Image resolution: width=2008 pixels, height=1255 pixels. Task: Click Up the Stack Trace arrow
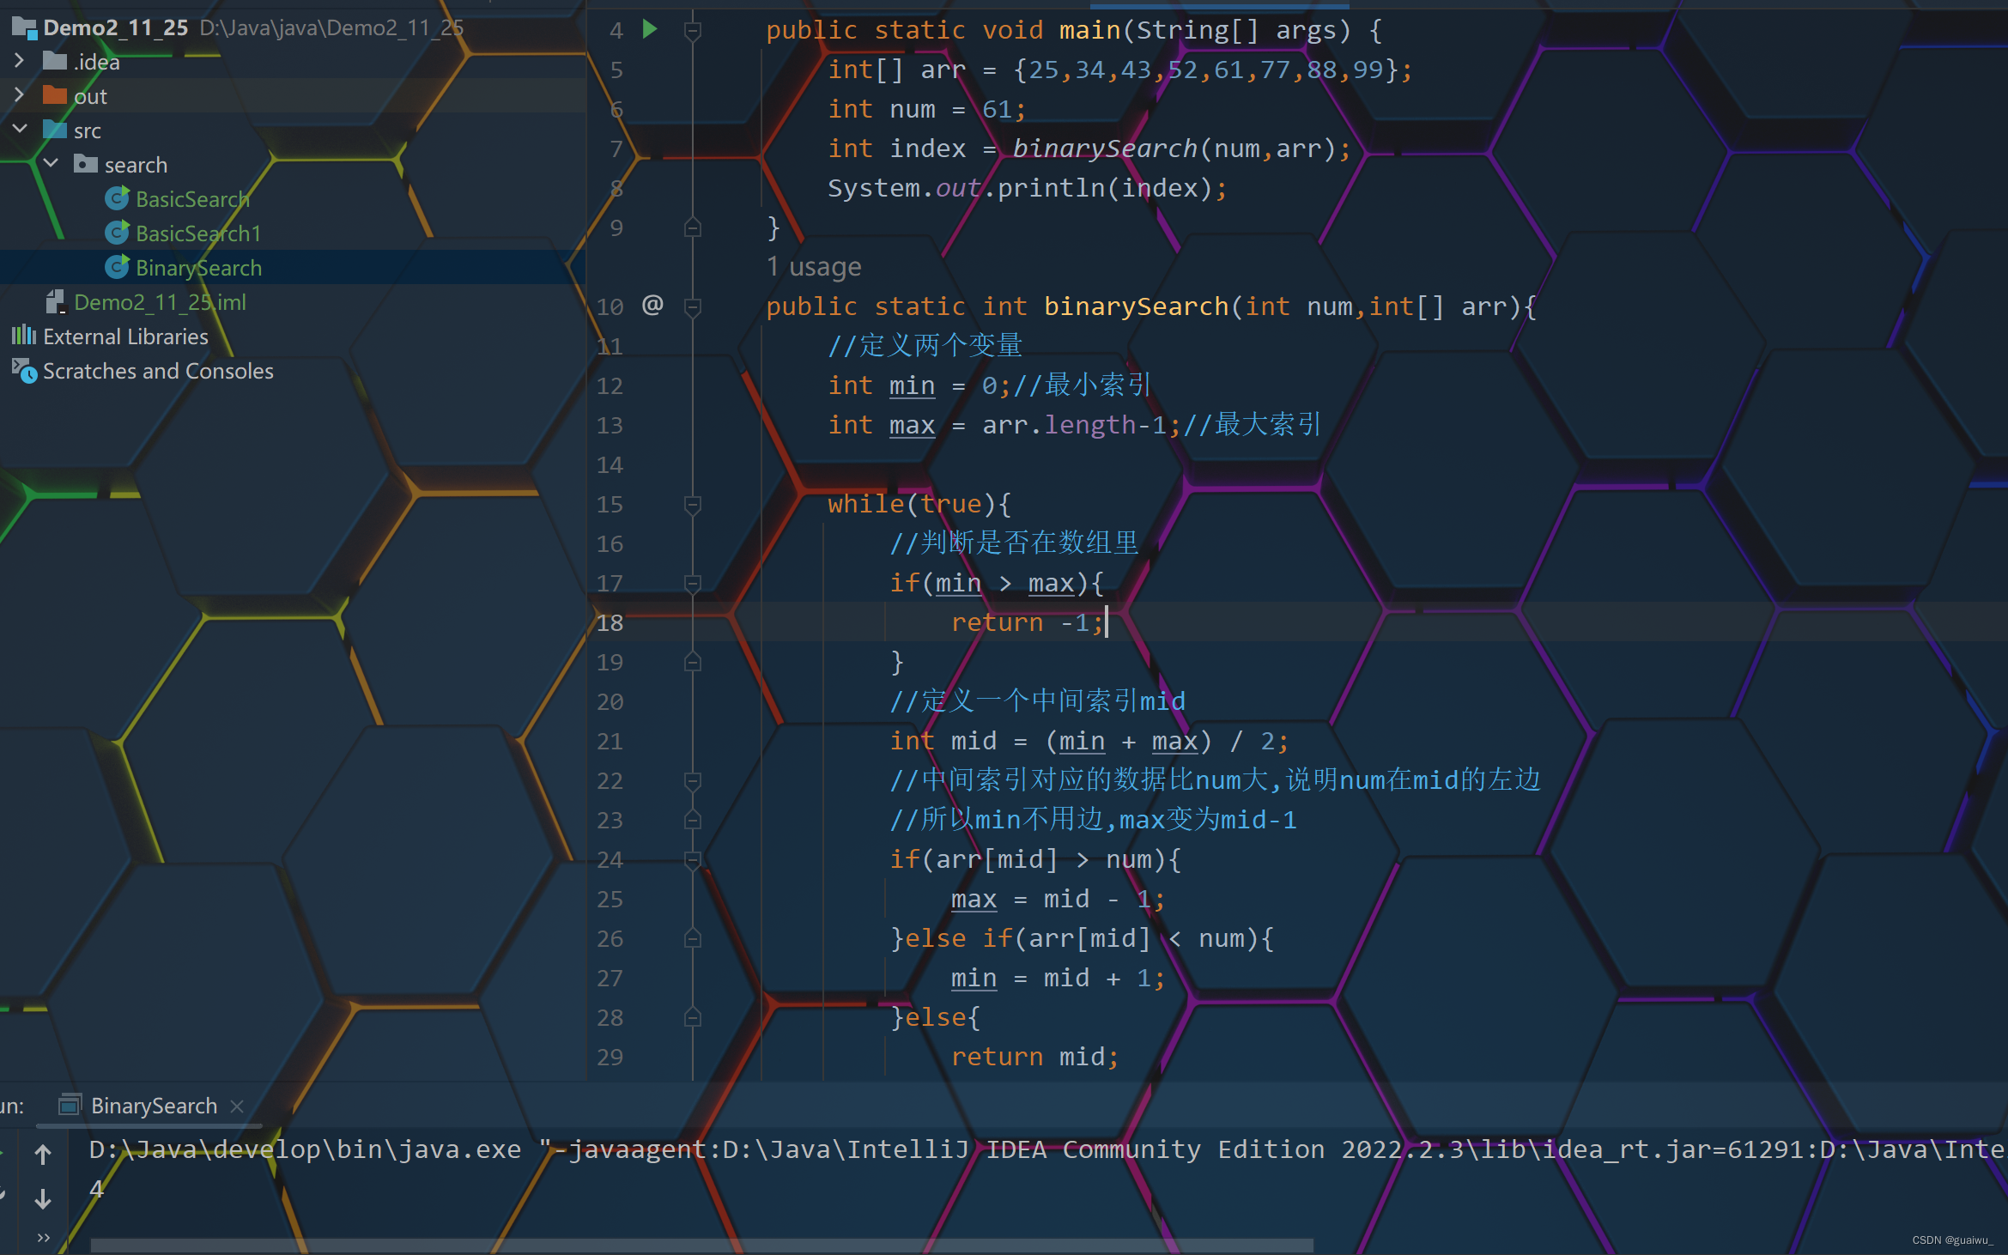(x=43, y=1155)
